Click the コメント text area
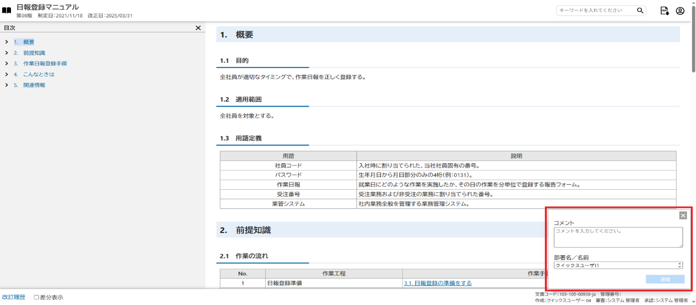 (618, 237)
